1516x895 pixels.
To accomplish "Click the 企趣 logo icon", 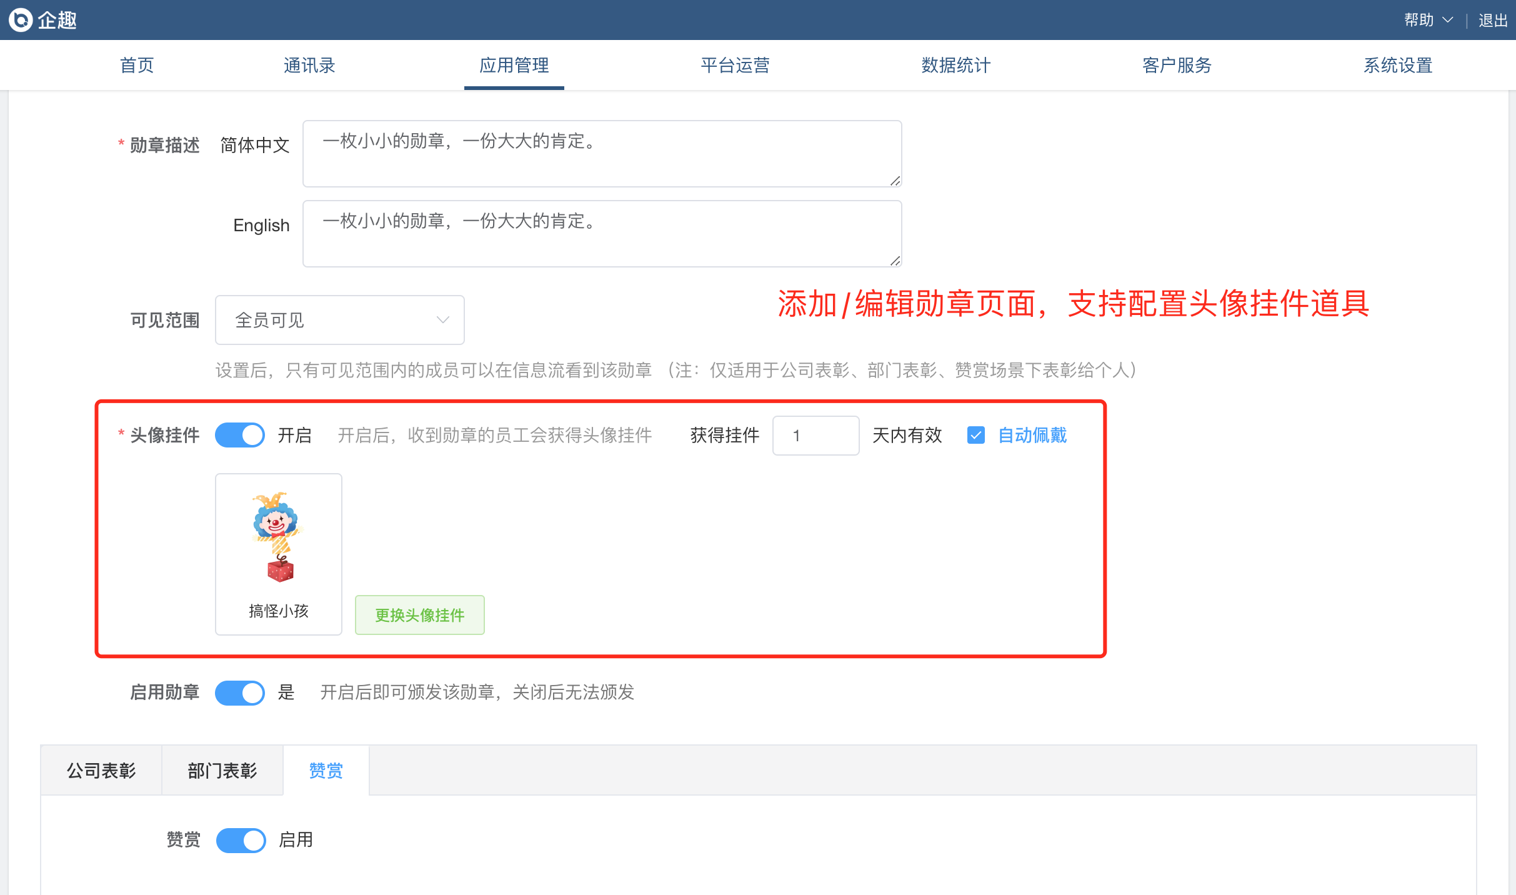I will pyautogui.click(x=21, y=20).
